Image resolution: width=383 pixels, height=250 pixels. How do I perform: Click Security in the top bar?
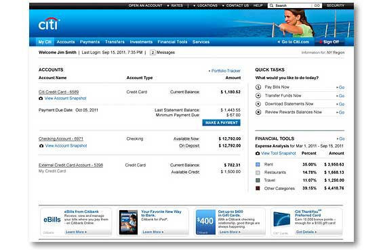click(336, 5)
